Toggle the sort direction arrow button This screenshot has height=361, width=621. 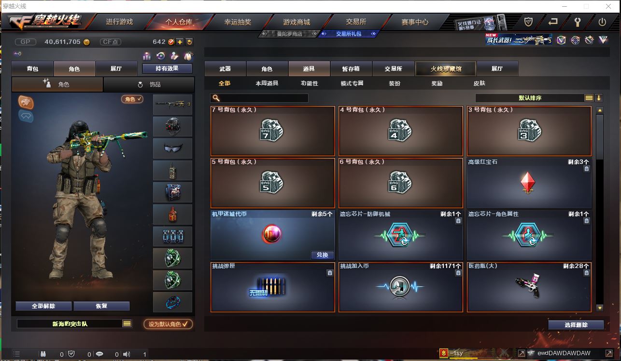point(599,98)
